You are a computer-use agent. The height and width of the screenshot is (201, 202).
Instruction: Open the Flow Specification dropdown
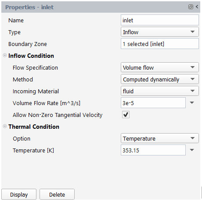160,67
